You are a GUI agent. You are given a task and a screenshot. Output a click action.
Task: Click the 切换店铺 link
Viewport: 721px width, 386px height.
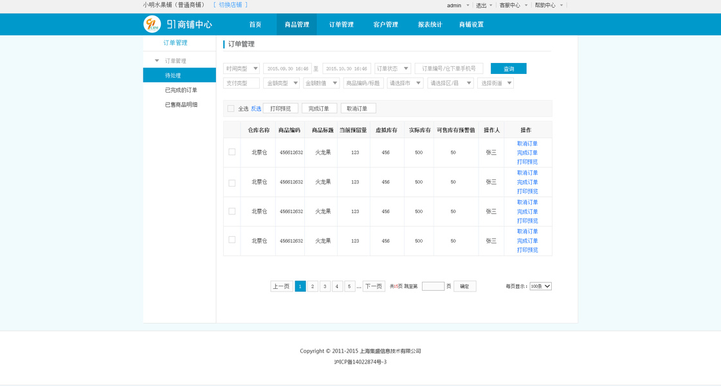[230, 5]
